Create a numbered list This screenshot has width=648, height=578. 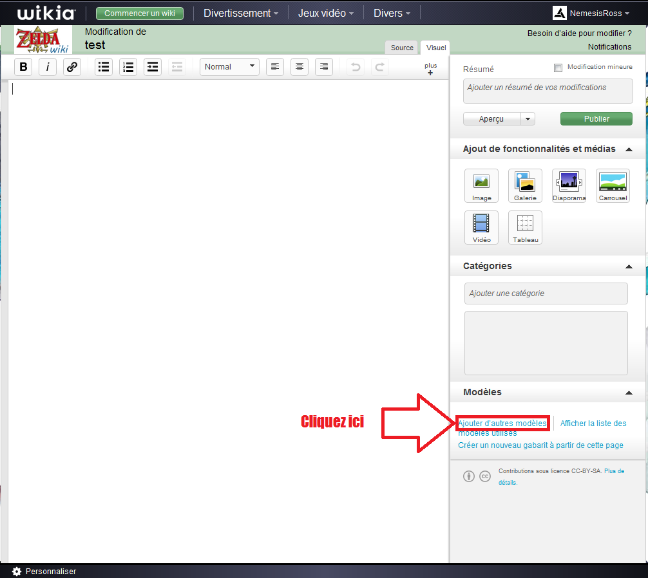[x=128, y=67]
